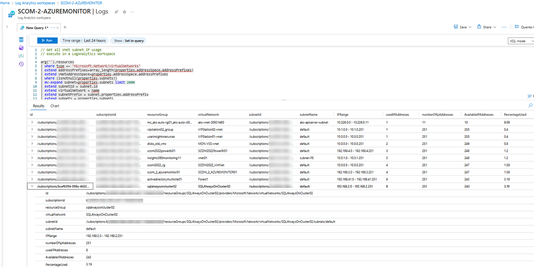Add a new query tab
Viewport: 534px width, 267px height.
click(x=65, y=27)
